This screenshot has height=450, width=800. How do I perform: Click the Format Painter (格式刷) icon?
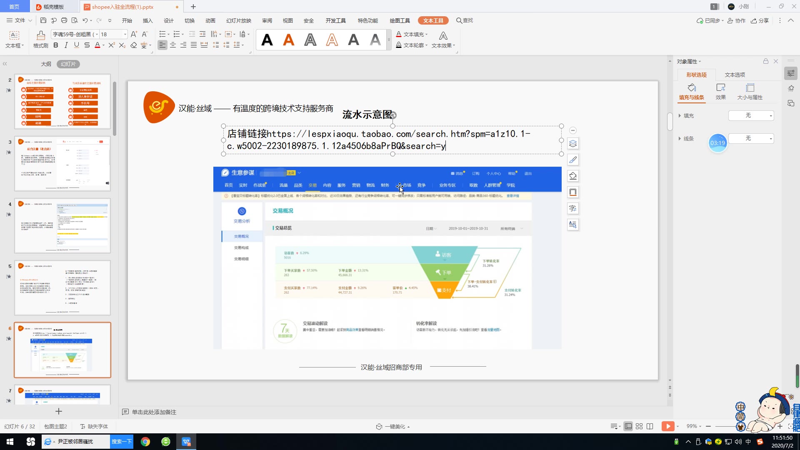[x=40, y=35]
